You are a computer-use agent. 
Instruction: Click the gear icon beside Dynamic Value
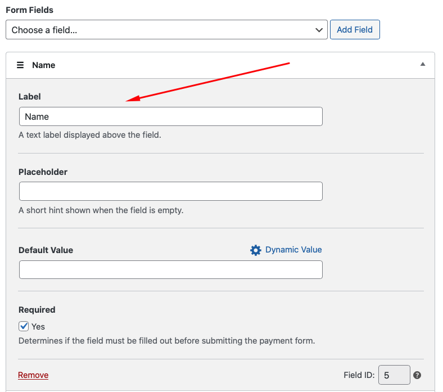(256, 250)
